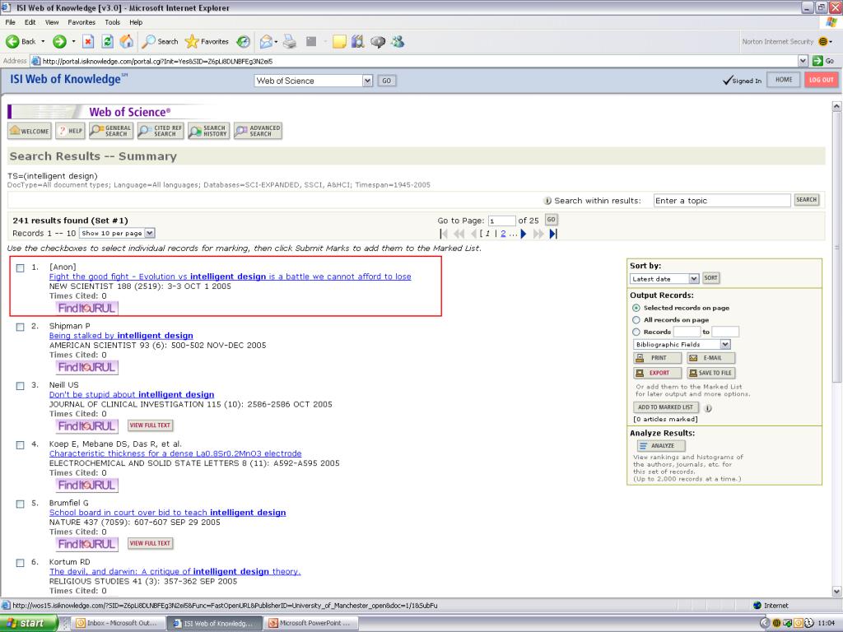Open the Help menu in the menu bar
The height and width of the screenshot is (632, 843).
click(x=136, y=22)
